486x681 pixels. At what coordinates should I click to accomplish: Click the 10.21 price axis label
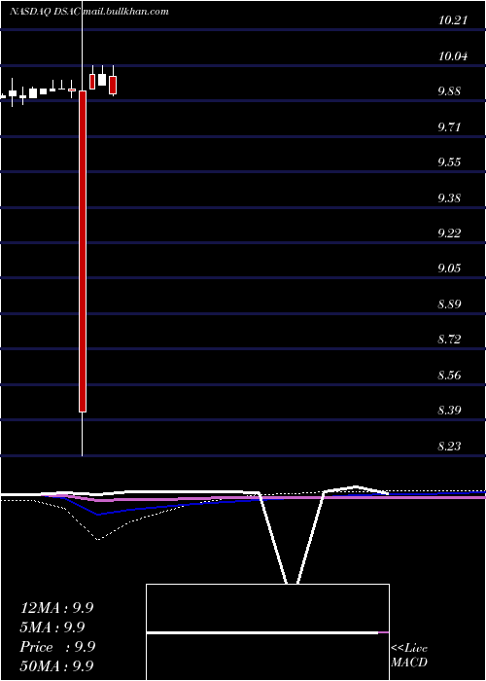pos(453,20)
